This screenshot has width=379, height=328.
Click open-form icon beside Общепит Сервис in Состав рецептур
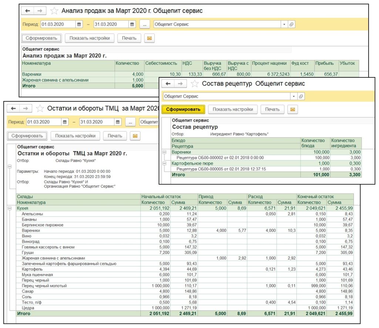click(301, 96)
